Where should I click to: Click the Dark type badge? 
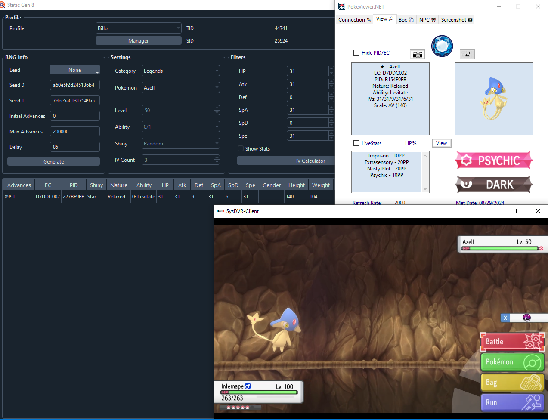click(x=494, y=185)
